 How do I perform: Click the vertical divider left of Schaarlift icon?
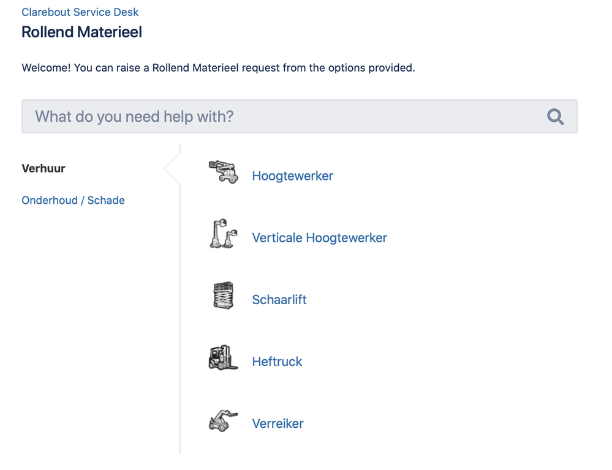click(x=180, y=299)
